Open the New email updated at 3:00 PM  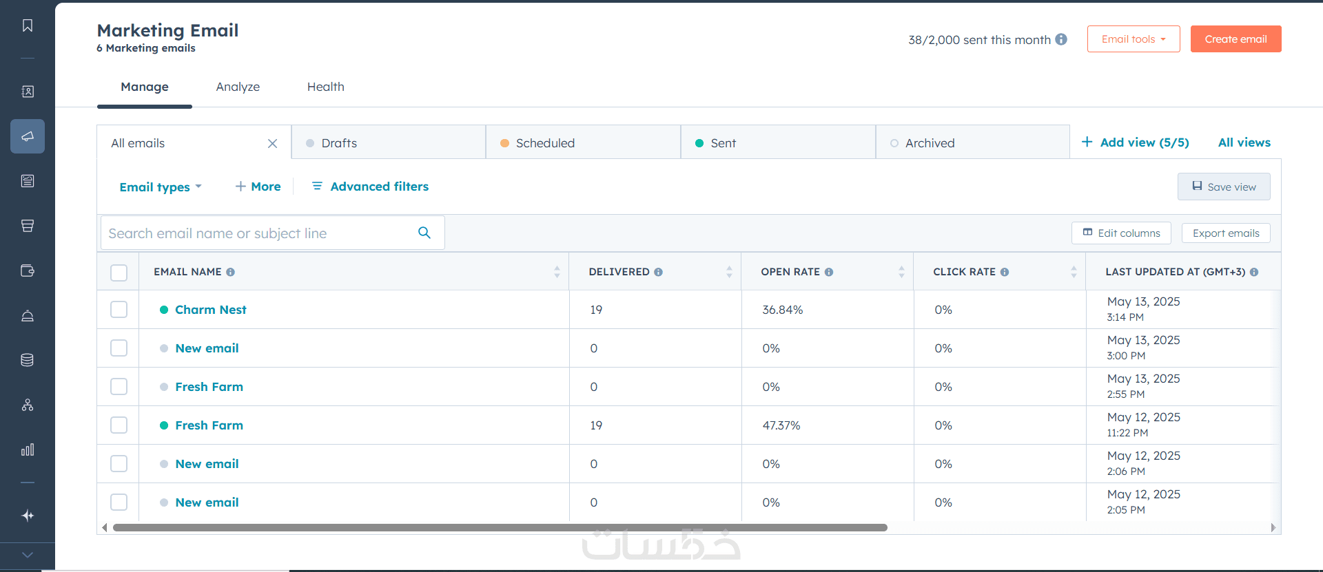(x=207, y=348)
